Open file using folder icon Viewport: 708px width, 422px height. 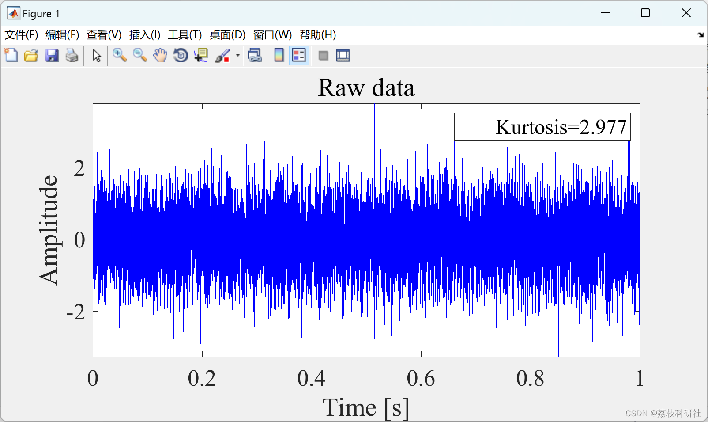click(x=31, y=56)
